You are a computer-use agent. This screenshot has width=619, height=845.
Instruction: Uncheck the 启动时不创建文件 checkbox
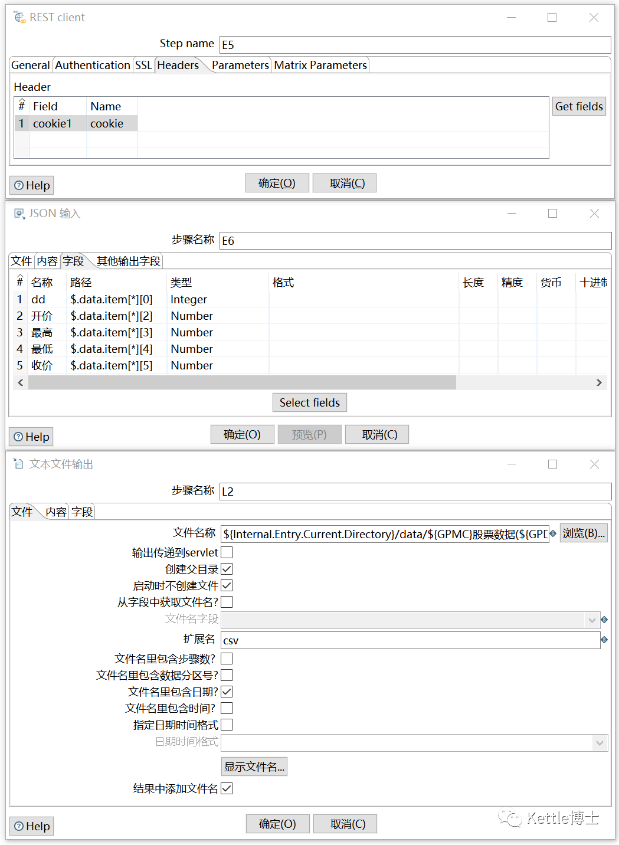[x=227, y=585]
